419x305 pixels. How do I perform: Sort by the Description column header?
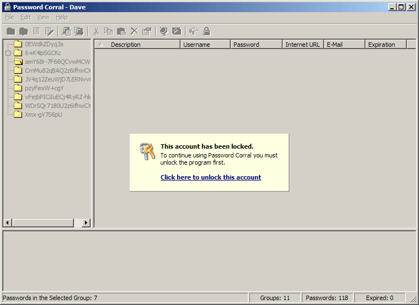tap(137, 45)
